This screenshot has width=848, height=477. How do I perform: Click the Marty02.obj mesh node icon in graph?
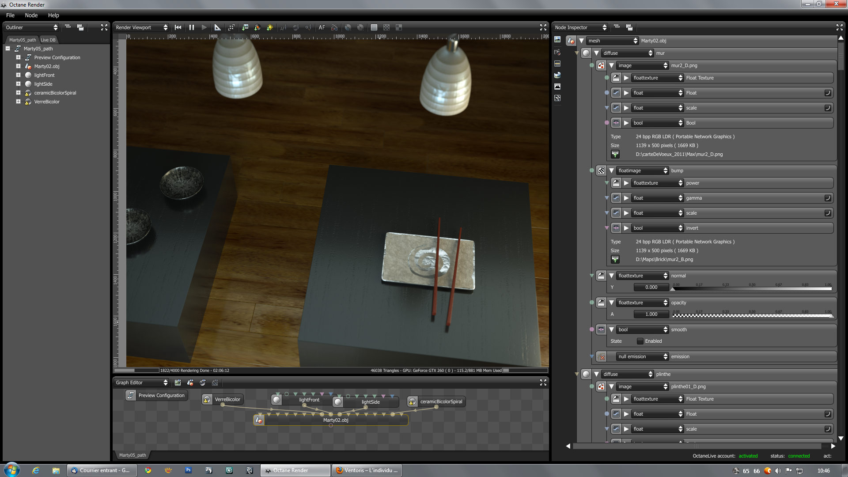point(259,420)
